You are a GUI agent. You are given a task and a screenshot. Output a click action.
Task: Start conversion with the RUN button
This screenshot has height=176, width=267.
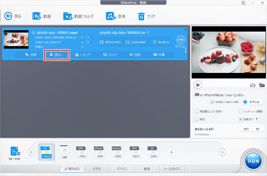point(253,161)
